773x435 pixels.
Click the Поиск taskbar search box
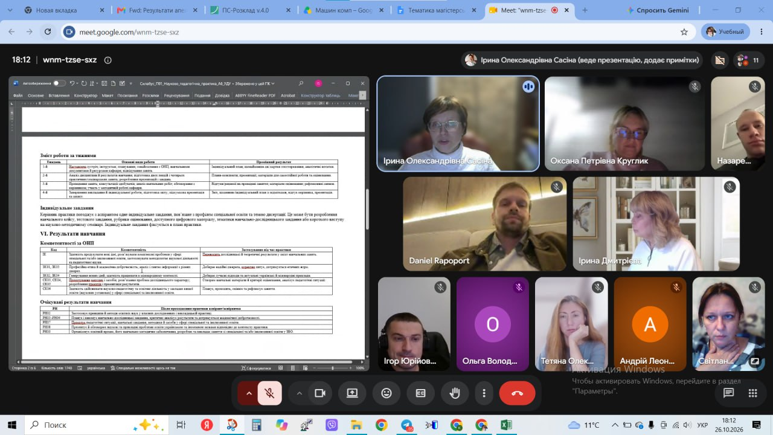97,425
